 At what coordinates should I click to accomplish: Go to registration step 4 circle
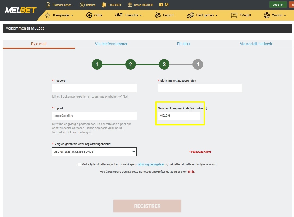point(198,64)
